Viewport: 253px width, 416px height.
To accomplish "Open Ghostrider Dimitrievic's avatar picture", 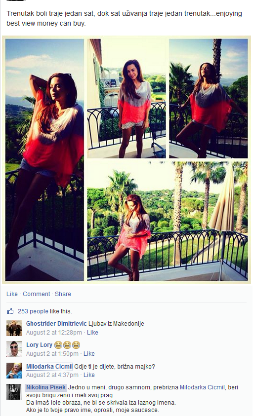I will pyautogui.click(x=14, y=328).
